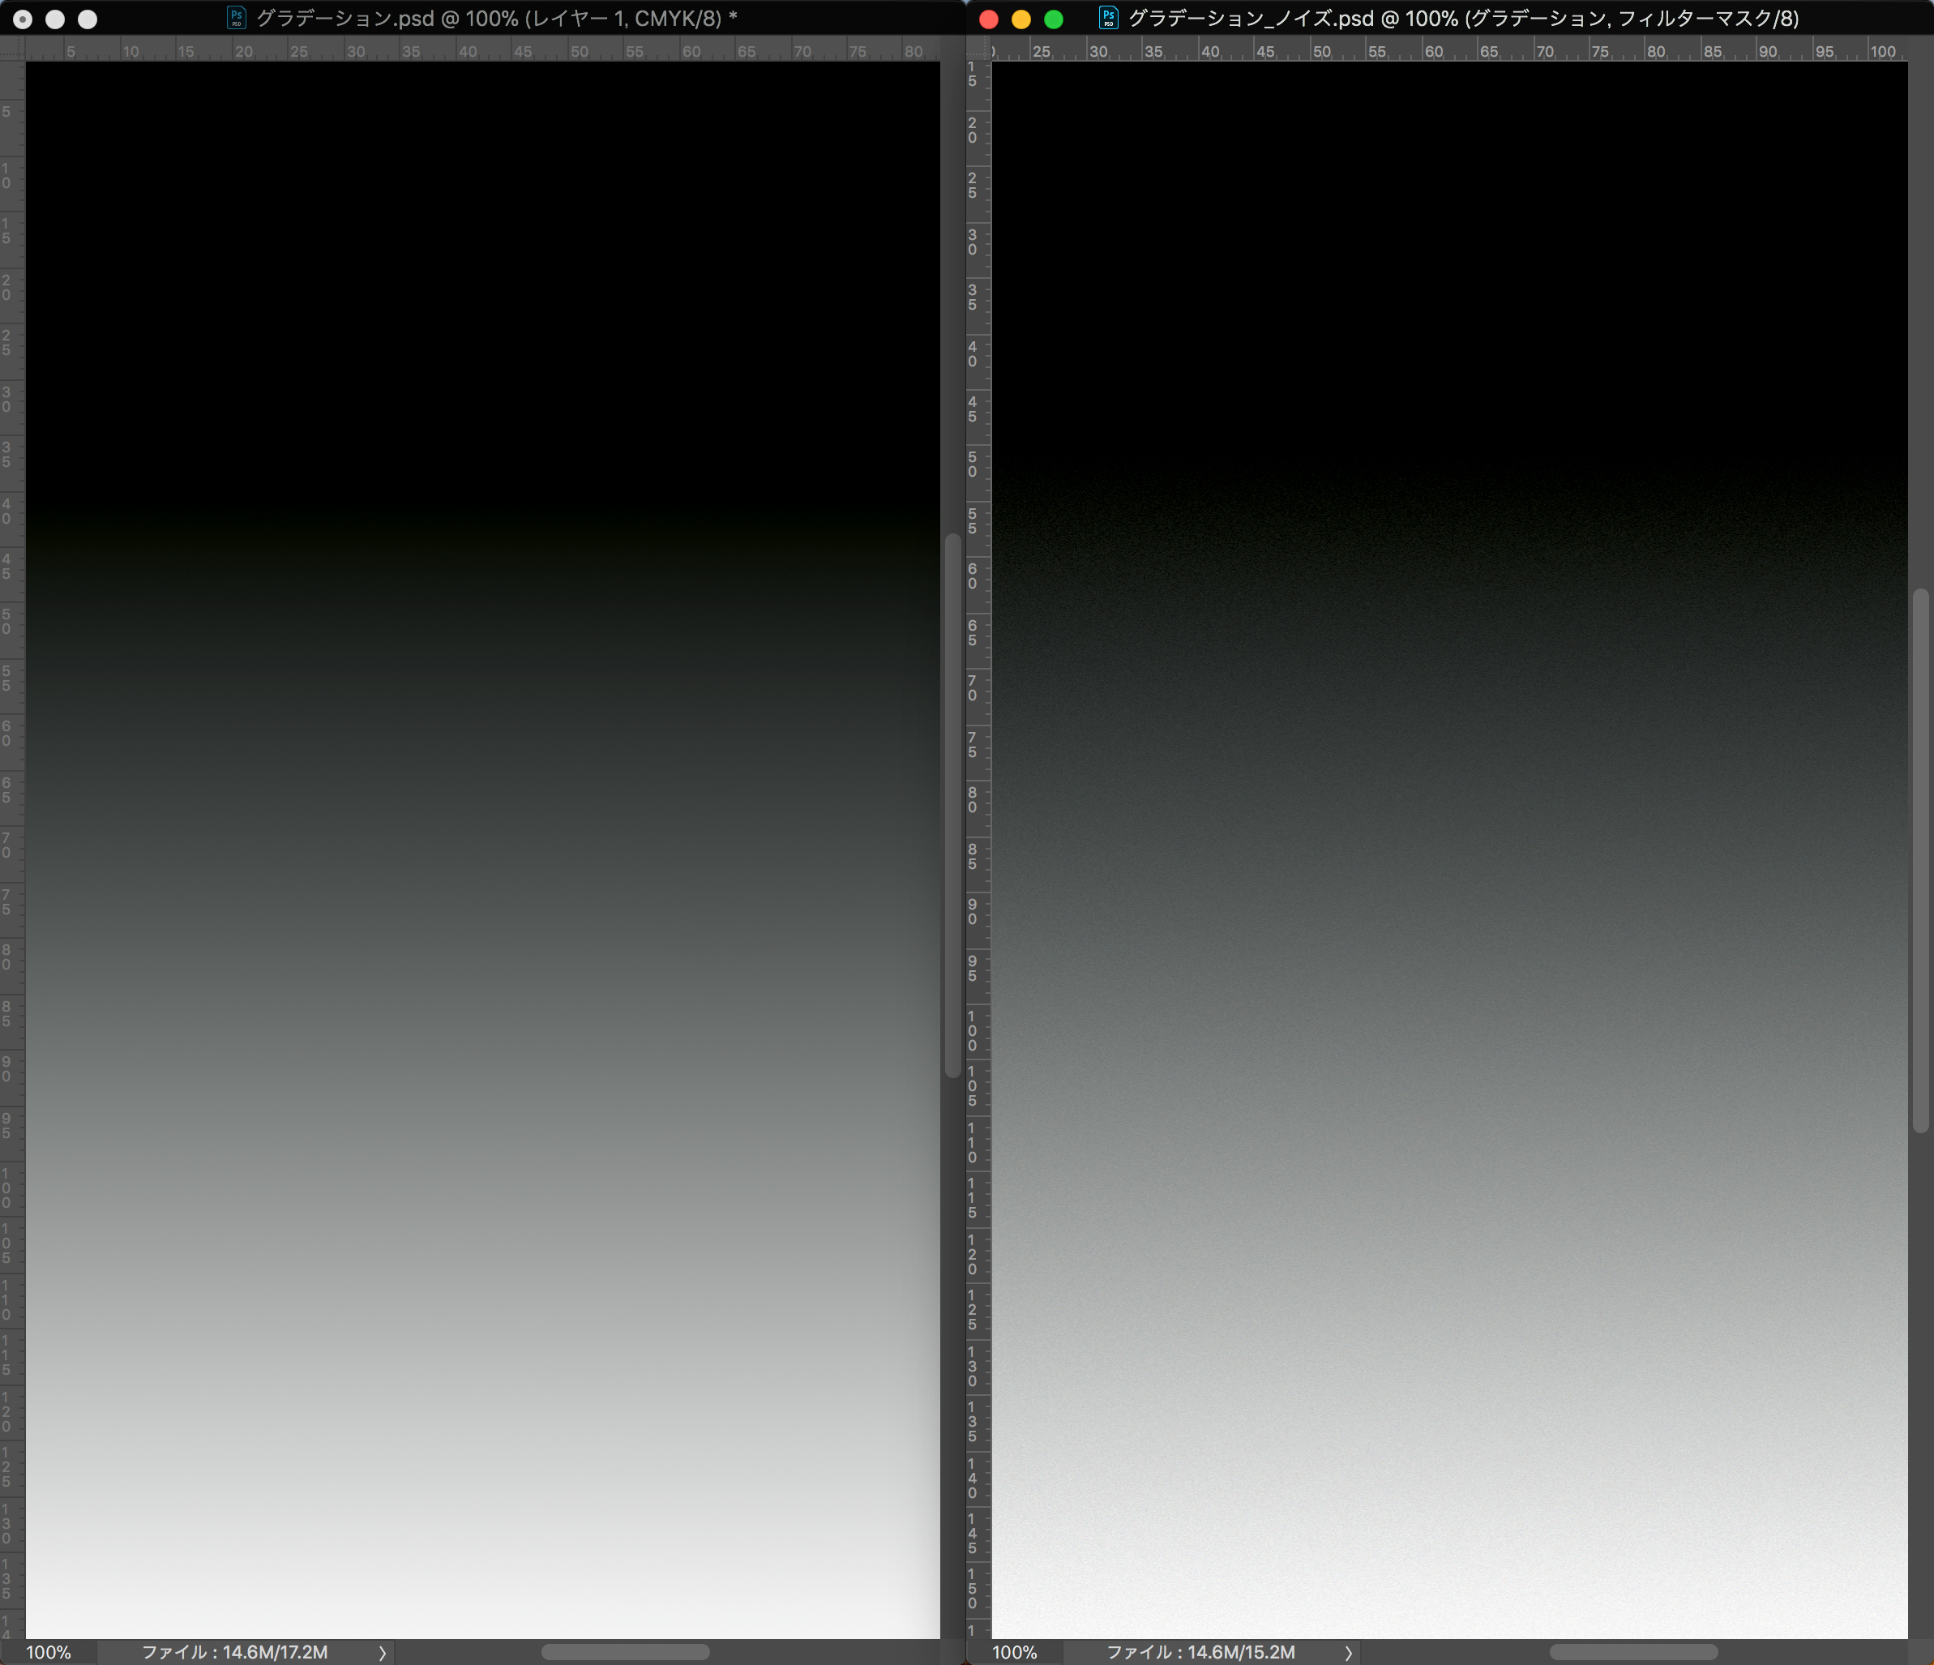
Task: Open the status bar arrow menu in the グラデーション_ノイズ.psd window
Action: (1348, 1652)
